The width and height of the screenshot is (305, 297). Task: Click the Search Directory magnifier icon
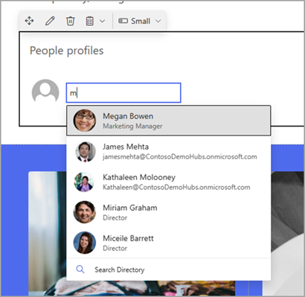click(x=80, y=269)
